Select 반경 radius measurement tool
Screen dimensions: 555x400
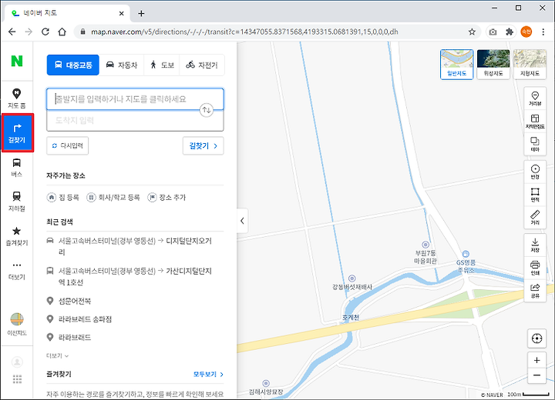535,172
